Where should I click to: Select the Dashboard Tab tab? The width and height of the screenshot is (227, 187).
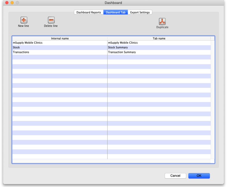tap(115, 12)
